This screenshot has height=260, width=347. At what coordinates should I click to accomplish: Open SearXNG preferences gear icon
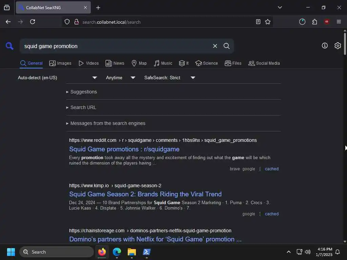click(338, 46)
